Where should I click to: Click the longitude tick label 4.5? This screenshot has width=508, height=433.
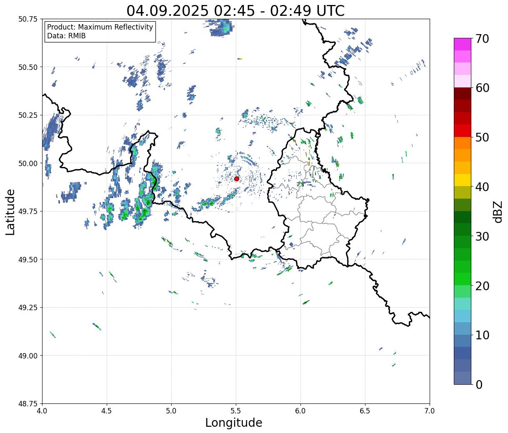[x=107, y=411]
